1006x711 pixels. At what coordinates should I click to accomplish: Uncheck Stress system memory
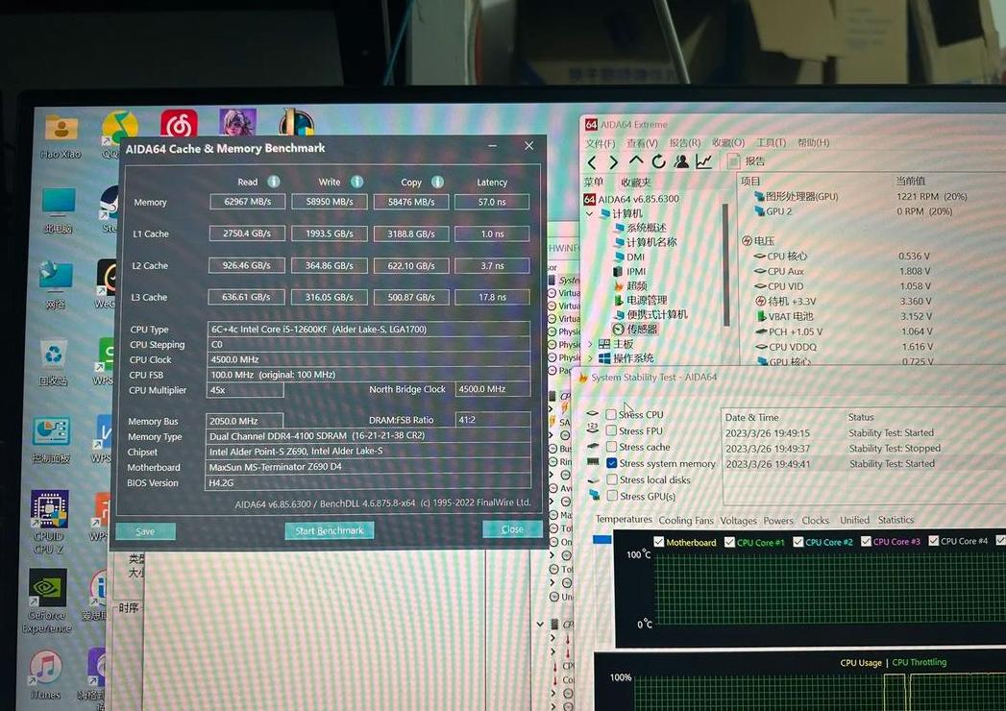point(611,463)
